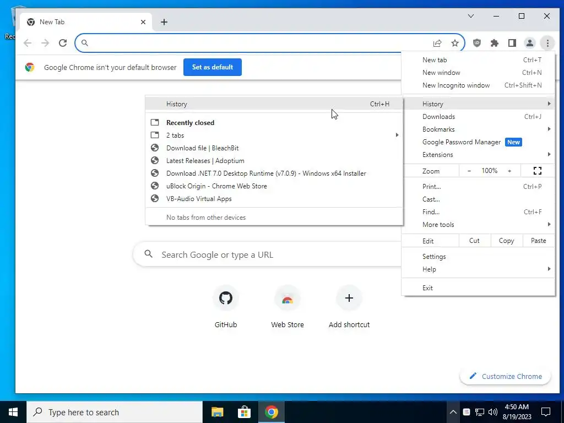The image size is (564, 423).
Task: Click the Search Google or type a URL box
Action: [x=267, y=254]
